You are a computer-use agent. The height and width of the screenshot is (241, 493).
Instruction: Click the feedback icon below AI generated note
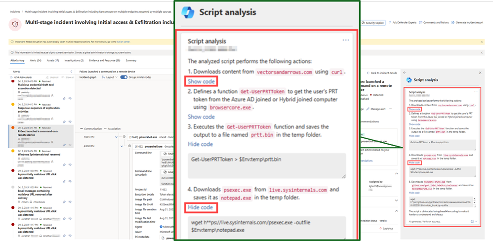click(x=472, y=222)
